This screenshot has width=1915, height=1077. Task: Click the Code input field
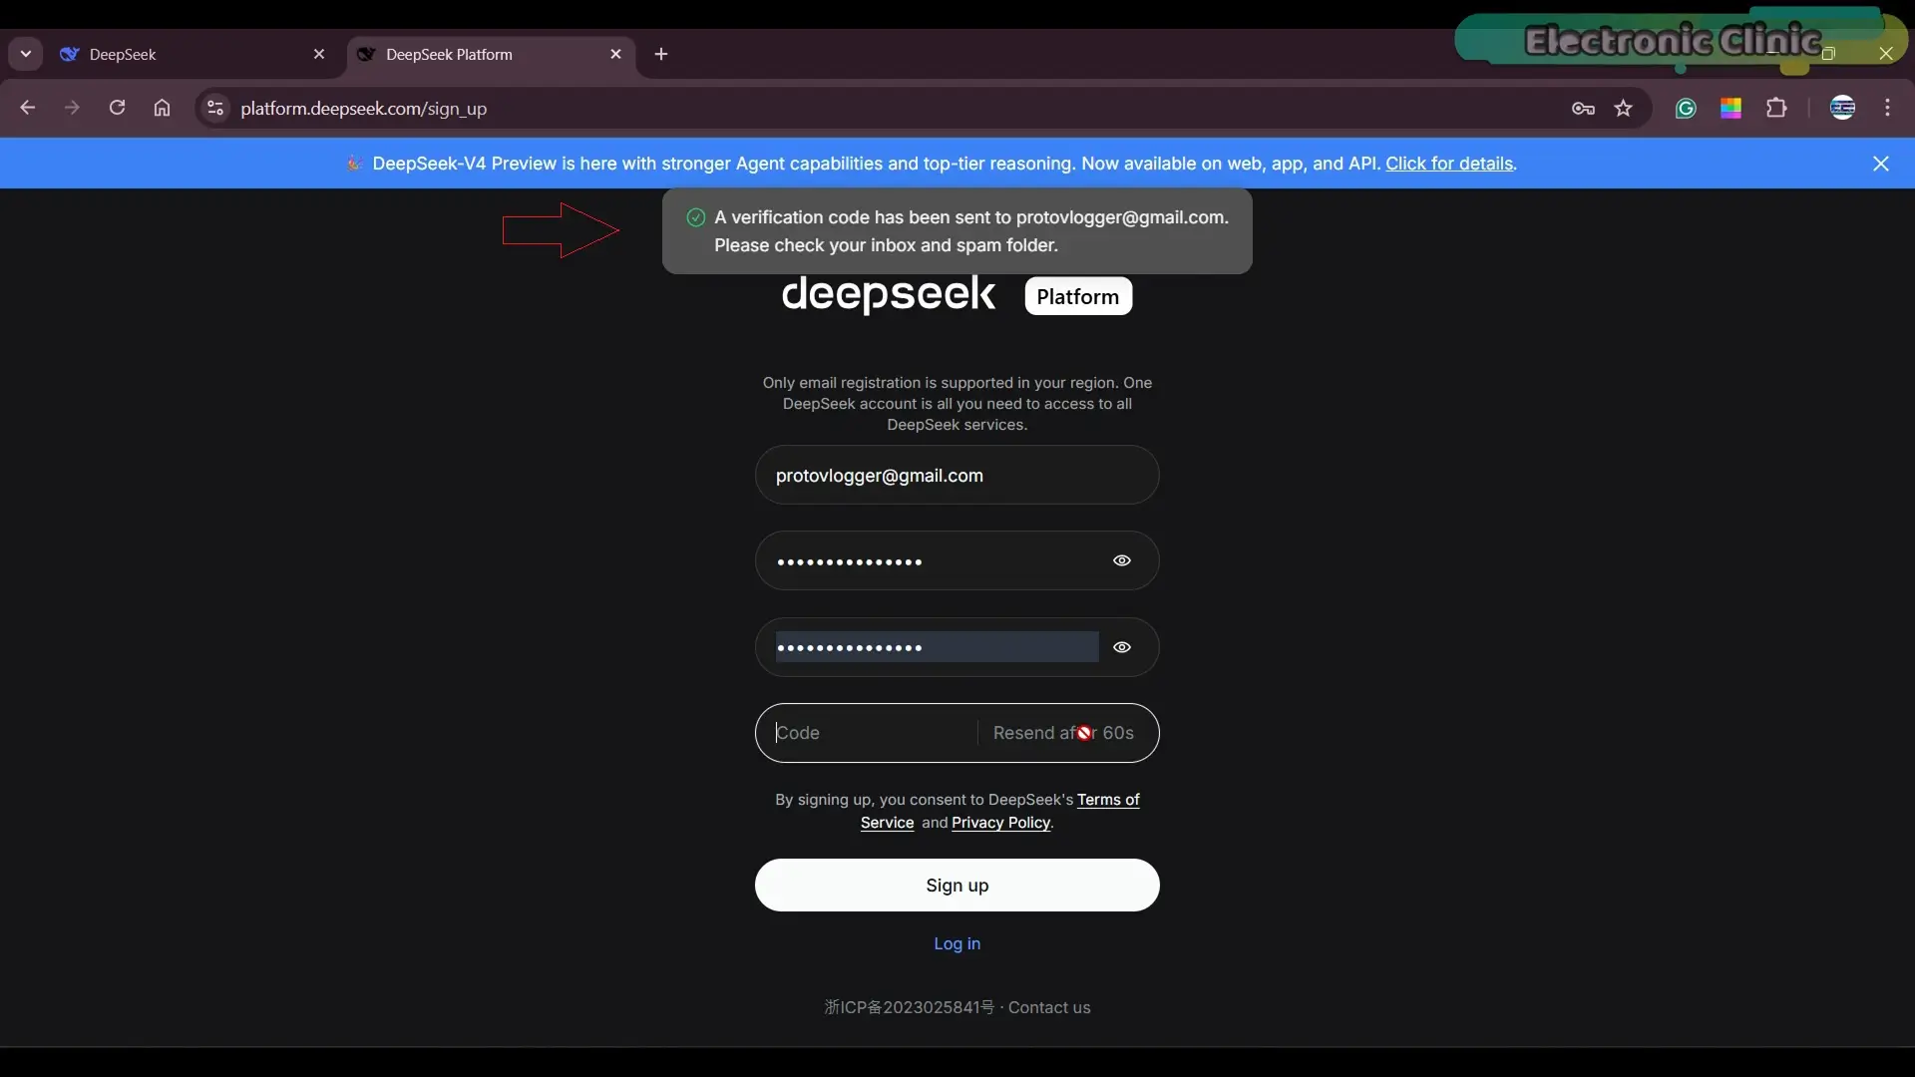[866, 733]
